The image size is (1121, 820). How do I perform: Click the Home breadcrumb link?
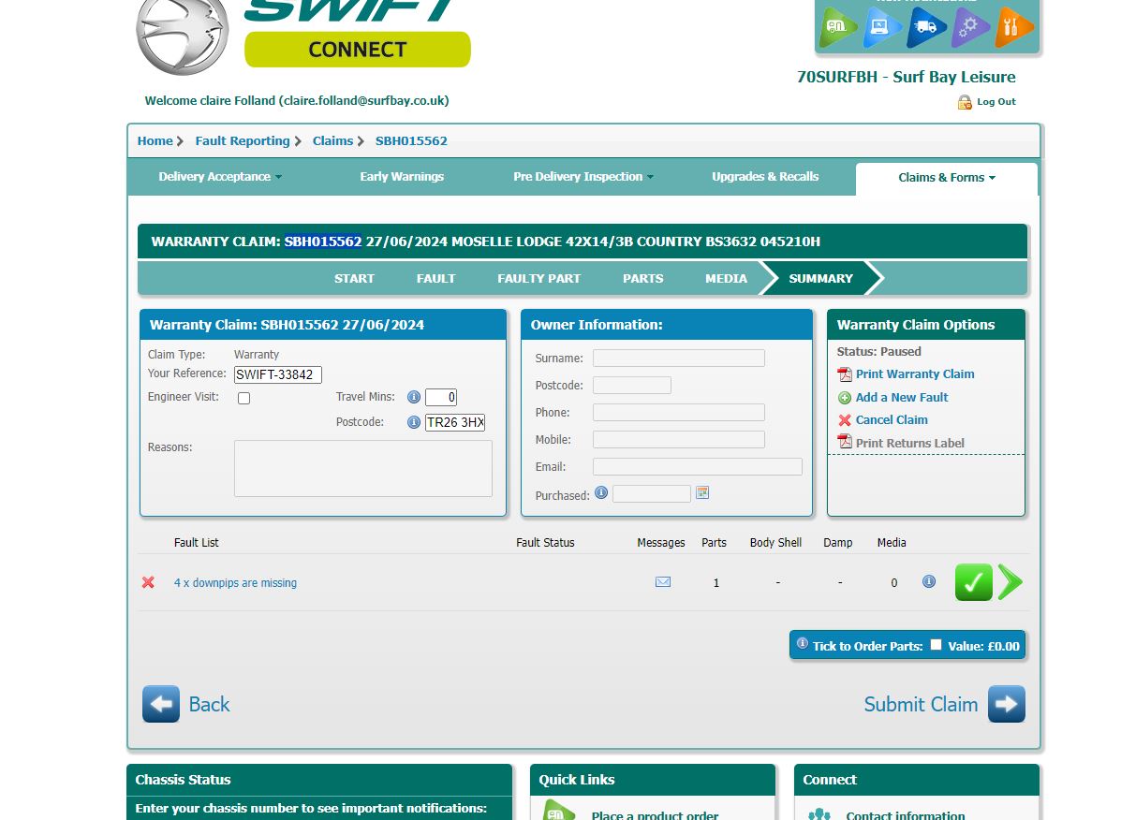click(155, 140)
